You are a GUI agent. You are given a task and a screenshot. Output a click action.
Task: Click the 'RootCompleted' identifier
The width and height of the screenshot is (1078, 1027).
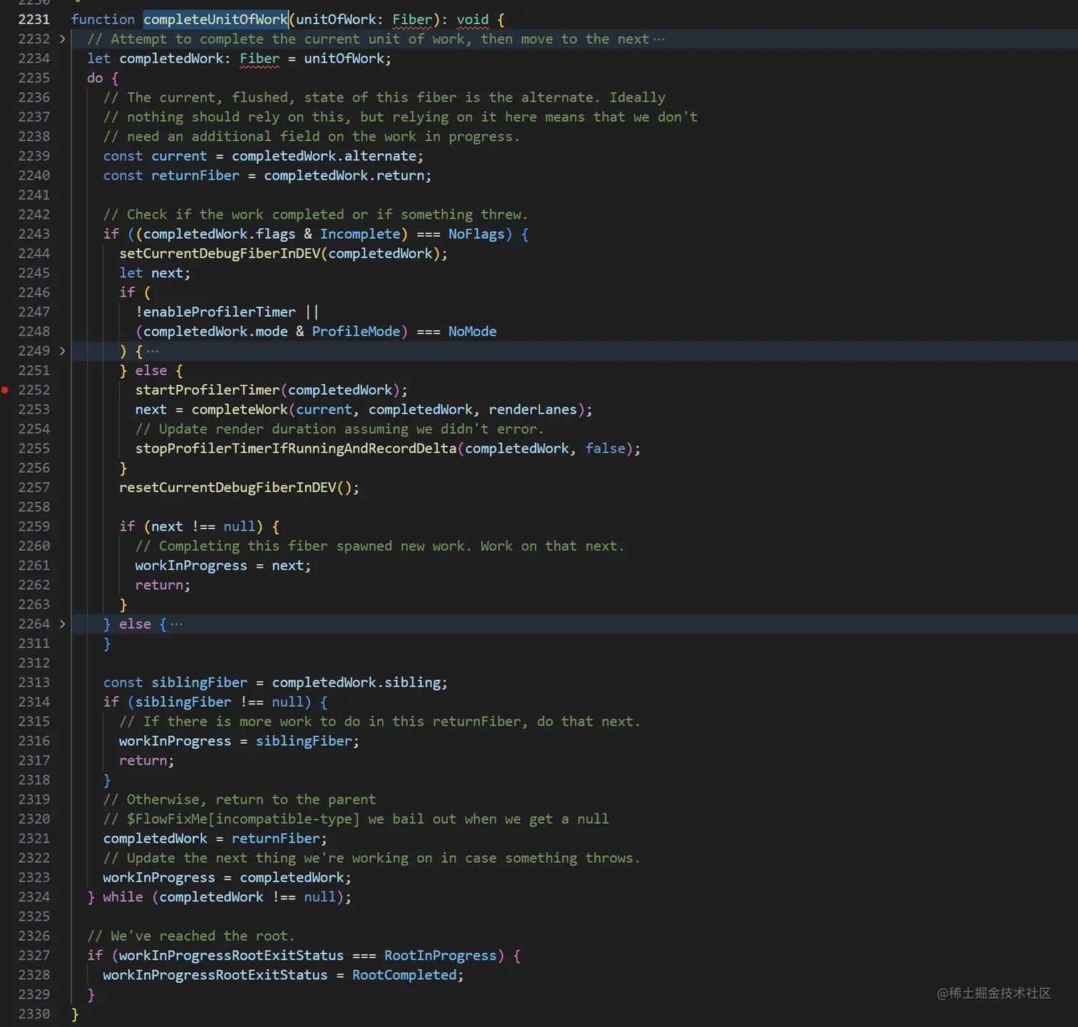404,975
